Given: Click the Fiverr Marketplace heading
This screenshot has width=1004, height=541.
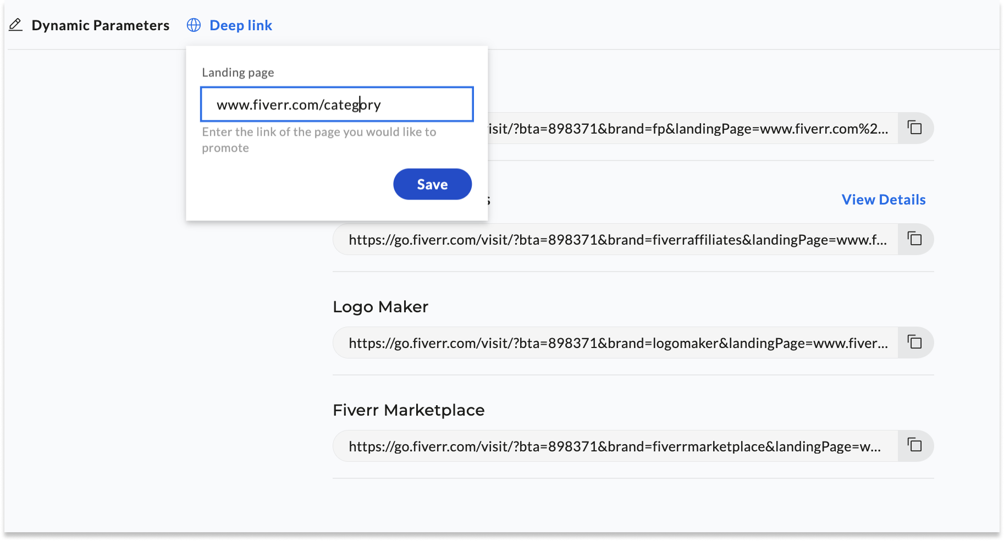Looking at the screenshot, I should point(409,410).
